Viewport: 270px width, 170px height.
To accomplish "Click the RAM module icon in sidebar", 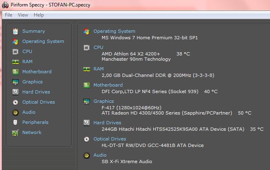I will coord(15,62).
